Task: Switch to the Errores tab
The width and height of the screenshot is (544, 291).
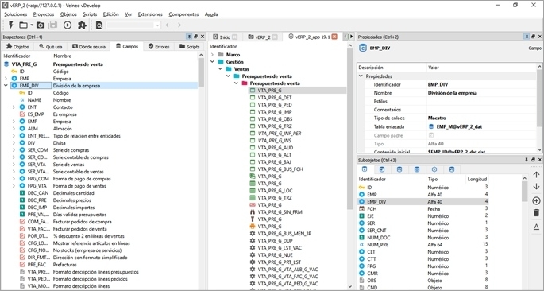Action: tap(159, 47)
